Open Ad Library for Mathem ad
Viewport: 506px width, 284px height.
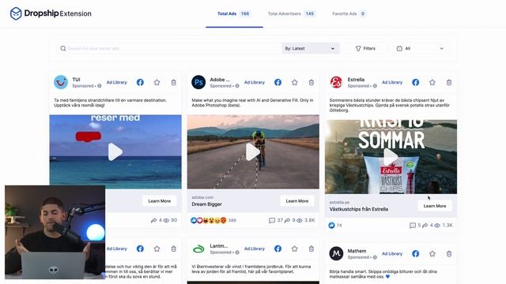(392, 254)
